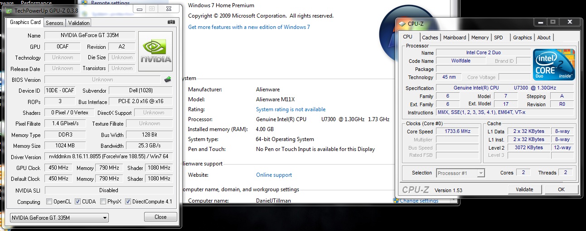586x231 pixels.
Task: Click the L1 Data value 2 x 32 KBytes
Action: coord(528,132)
